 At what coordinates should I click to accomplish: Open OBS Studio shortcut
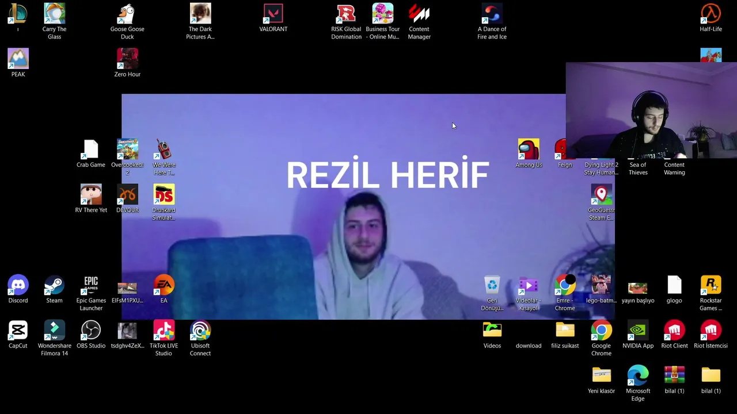91,331
